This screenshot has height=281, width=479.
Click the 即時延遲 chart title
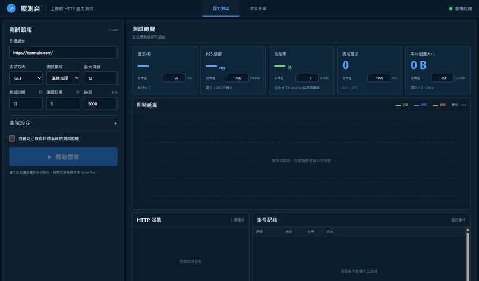tap(147, 105)
